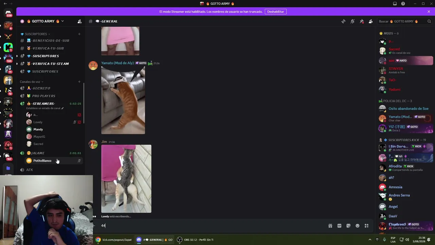Viewport: 435px width, 245px height.
Task: Open Discord direct messages home icon
Action: coord(8,14)
